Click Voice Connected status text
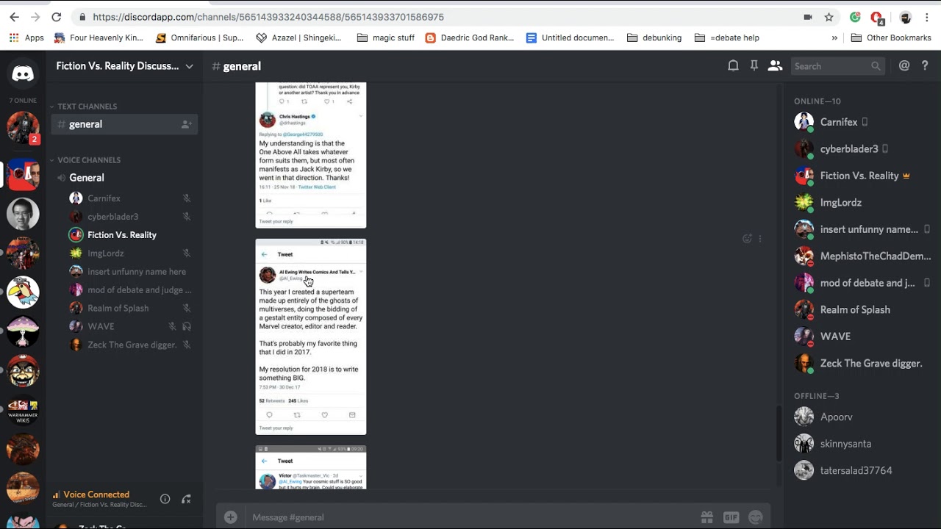The height and width of the screenshot is (529, 941). (x=96, y=494)
